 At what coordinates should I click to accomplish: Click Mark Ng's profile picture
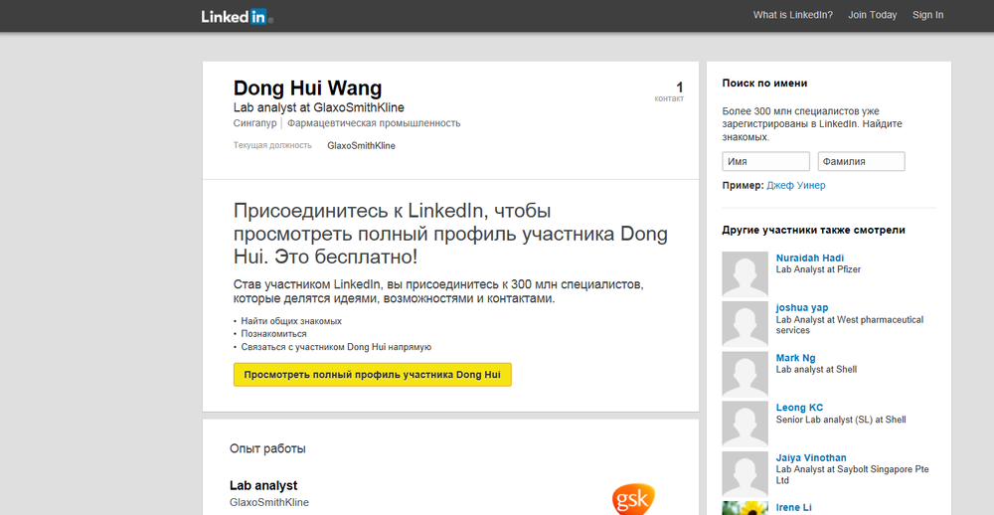(745, 375)
